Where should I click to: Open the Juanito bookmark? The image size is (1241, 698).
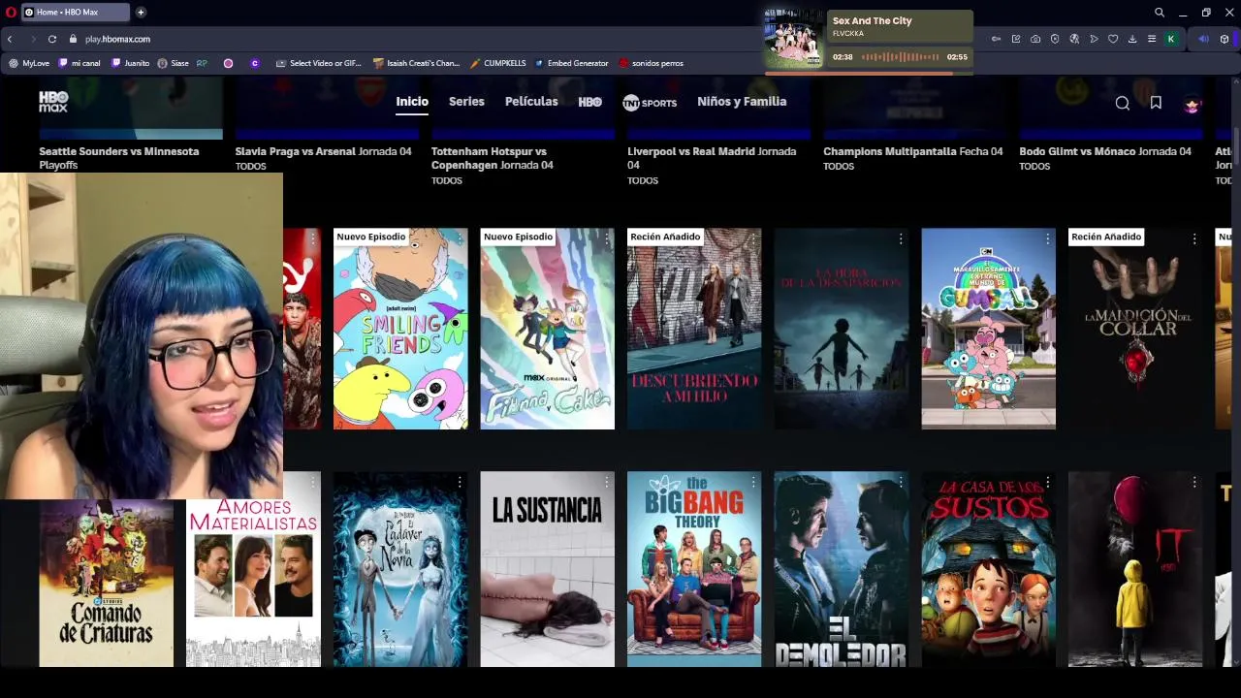(x=131, y=63)
